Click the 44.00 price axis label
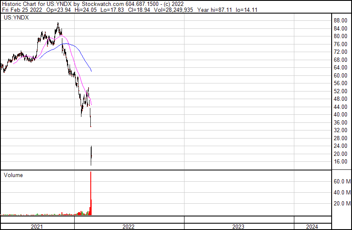Screen dimensions: 352x230 point(341,107)
